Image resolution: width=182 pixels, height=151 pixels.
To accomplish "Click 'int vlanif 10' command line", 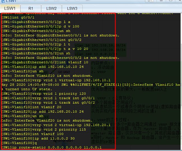I will (45, 62).
